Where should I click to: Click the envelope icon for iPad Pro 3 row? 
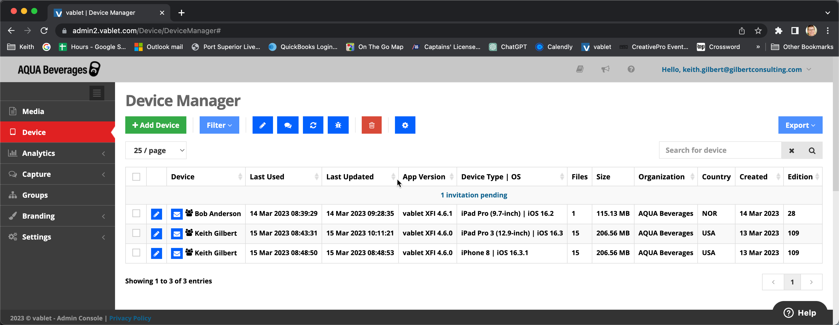click(x=177, y=234)
